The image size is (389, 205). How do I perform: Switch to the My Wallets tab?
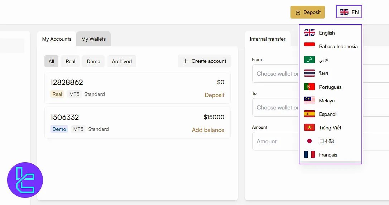[x=93, y=39]
